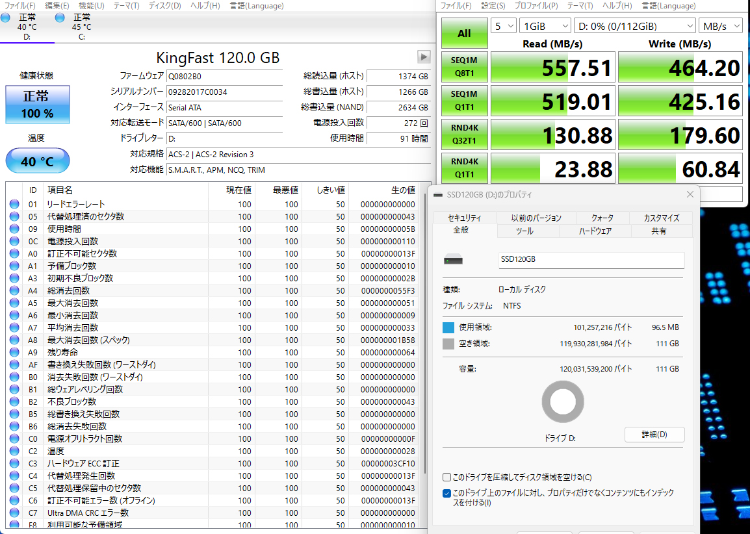Viewport: 750px width, 534px height.
Task: Click the 正常 100% health status badge
Action: [37, 104]
